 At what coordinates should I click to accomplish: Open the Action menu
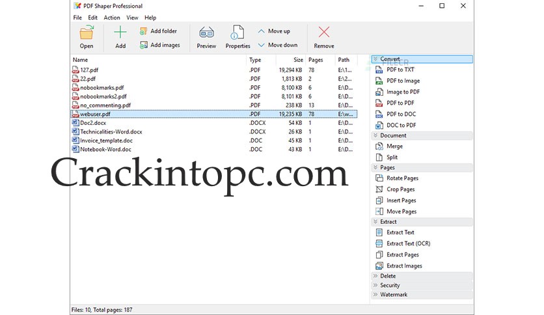(112, 18)
